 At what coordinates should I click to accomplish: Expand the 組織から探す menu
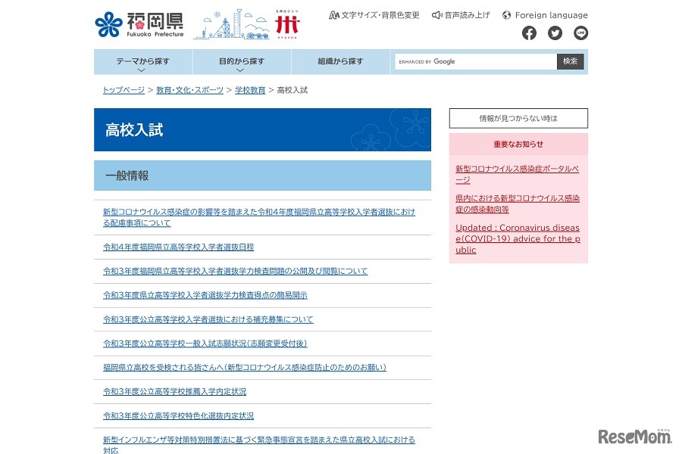[x=340, y=62]
